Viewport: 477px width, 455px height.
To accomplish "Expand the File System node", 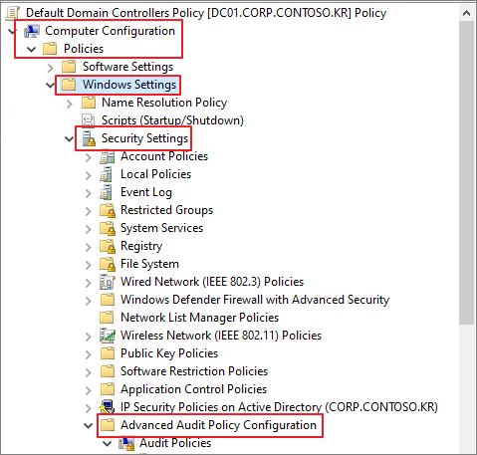I will (89, 265).
